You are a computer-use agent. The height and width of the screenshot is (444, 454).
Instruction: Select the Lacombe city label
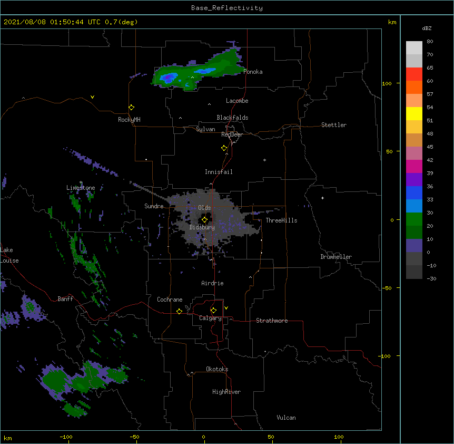[237, 101]
